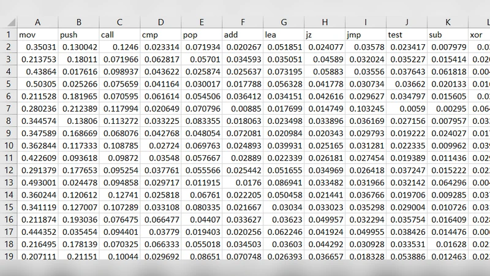
Task: Select column D header
Action: coord(160,22)
